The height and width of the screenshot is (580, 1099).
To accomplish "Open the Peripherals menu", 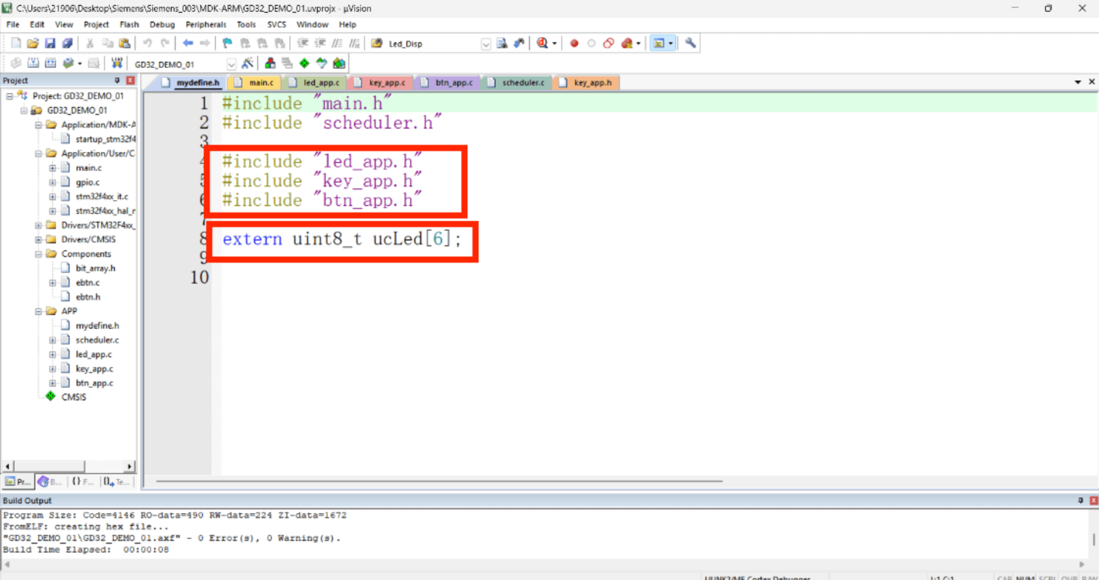I will point(206,25).
